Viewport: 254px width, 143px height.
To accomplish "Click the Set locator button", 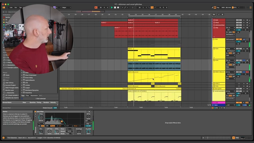I will 214,14.
